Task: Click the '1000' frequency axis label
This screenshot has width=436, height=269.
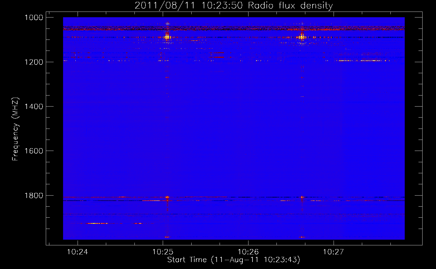Action: coord(34,17)
